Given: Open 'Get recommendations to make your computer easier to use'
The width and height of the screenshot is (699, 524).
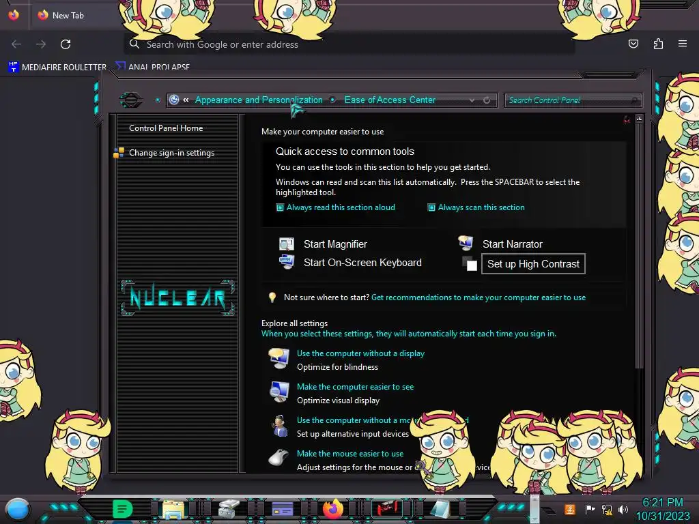Looking at the screenshot, I should (479, 297).
